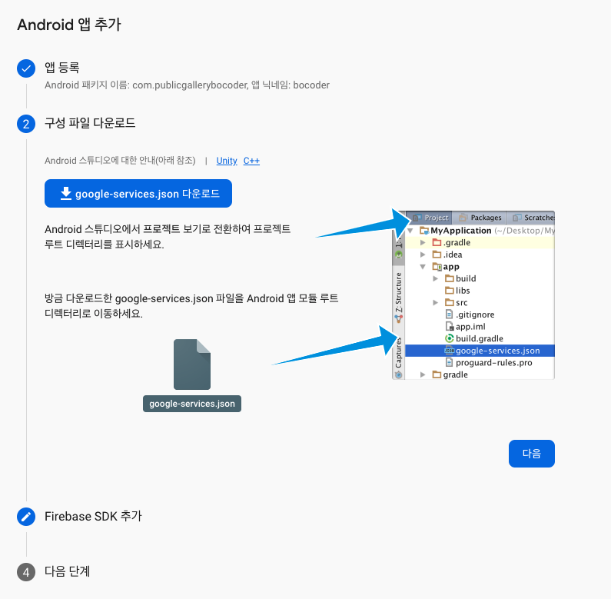Image resolution: width=611 pixels, height=599 pixels.
Task: Open the Firebase SDK 추가 step heading
Action: point(93,516)
